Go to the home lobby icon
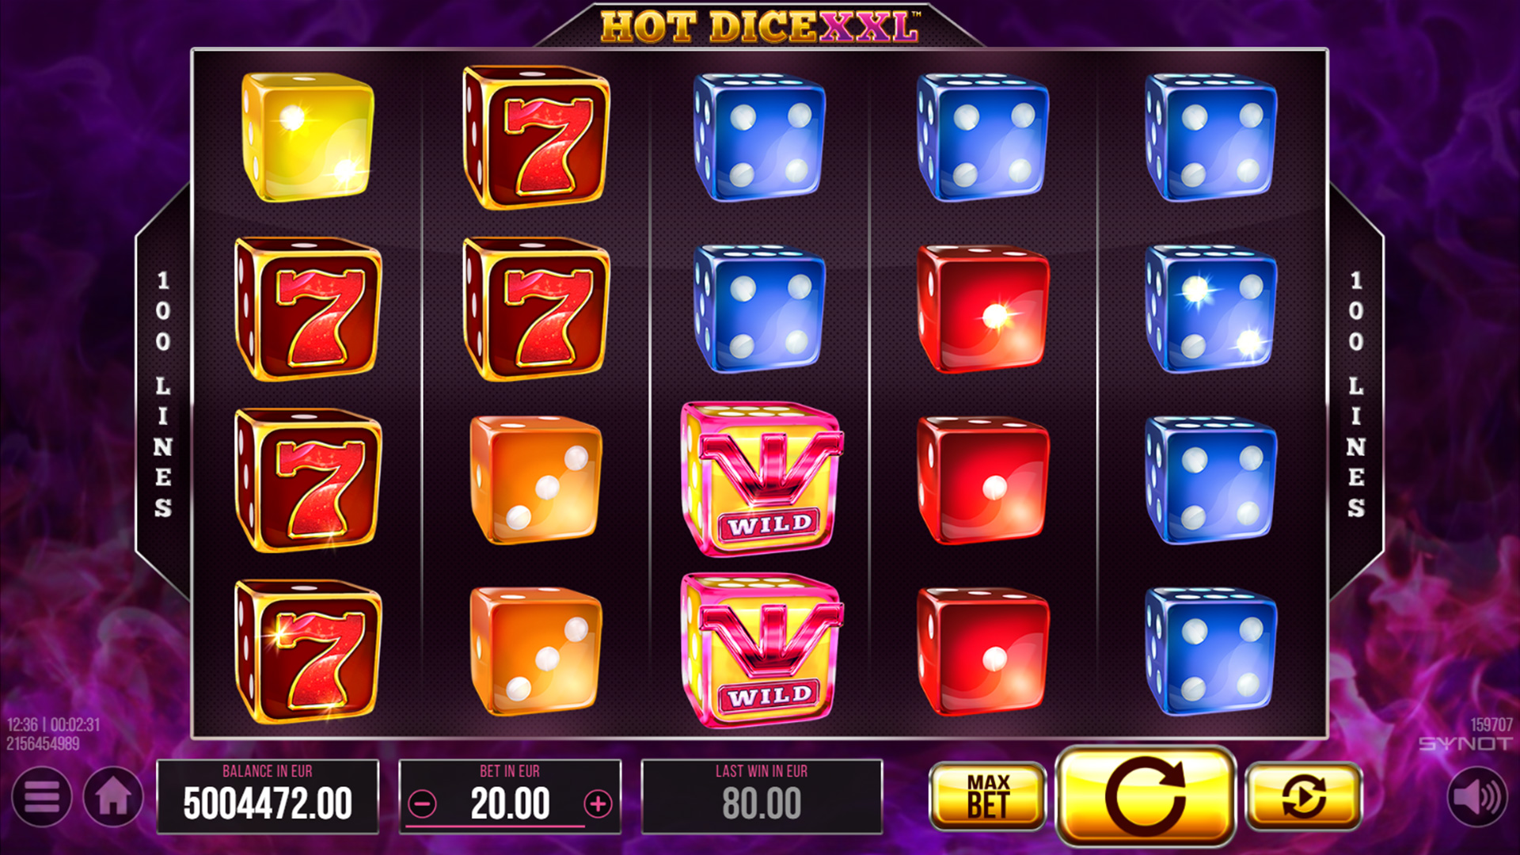 click(113, 797)
